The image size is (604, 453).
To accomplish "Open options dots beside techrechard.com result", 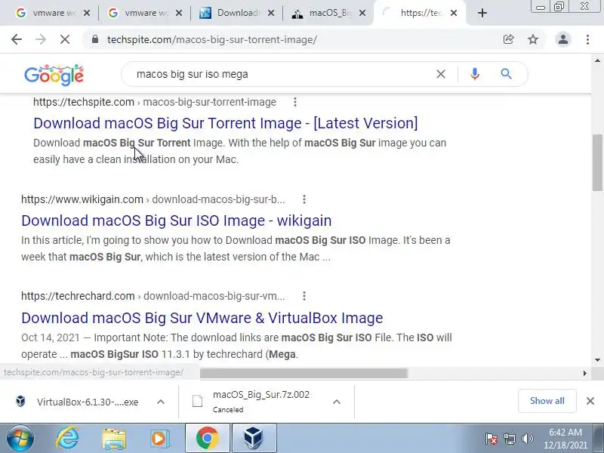I will (x=304, y=296).
